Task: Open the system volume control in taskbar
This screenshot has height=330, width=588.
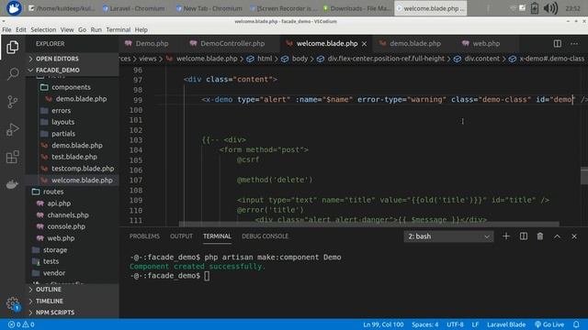Action: click(x=550, y=8)
